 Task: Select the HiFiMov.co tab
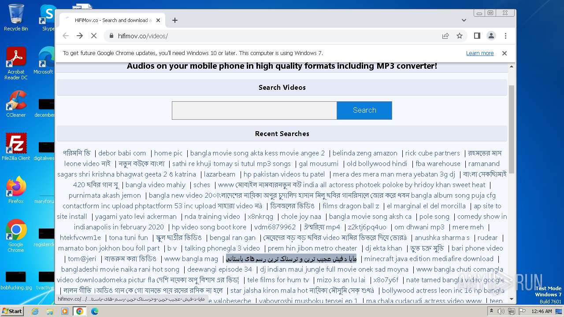click(112, 20)
